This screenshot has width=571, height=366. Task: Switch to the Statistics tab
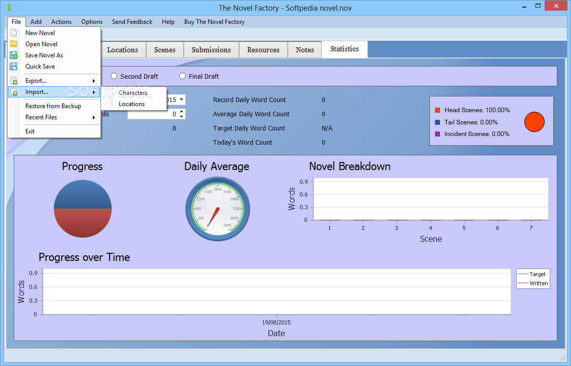[x=345, y=49]
